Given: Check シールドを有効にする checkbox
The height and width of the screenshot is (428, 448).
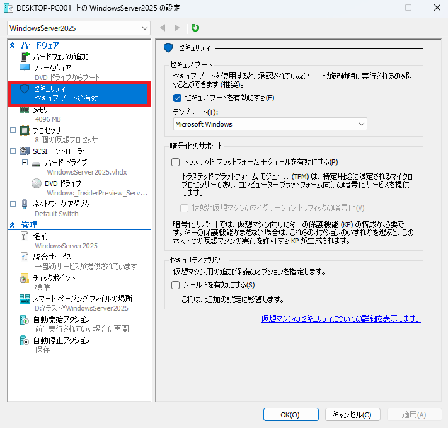Looking at the screenshot, I should [175, 285].
